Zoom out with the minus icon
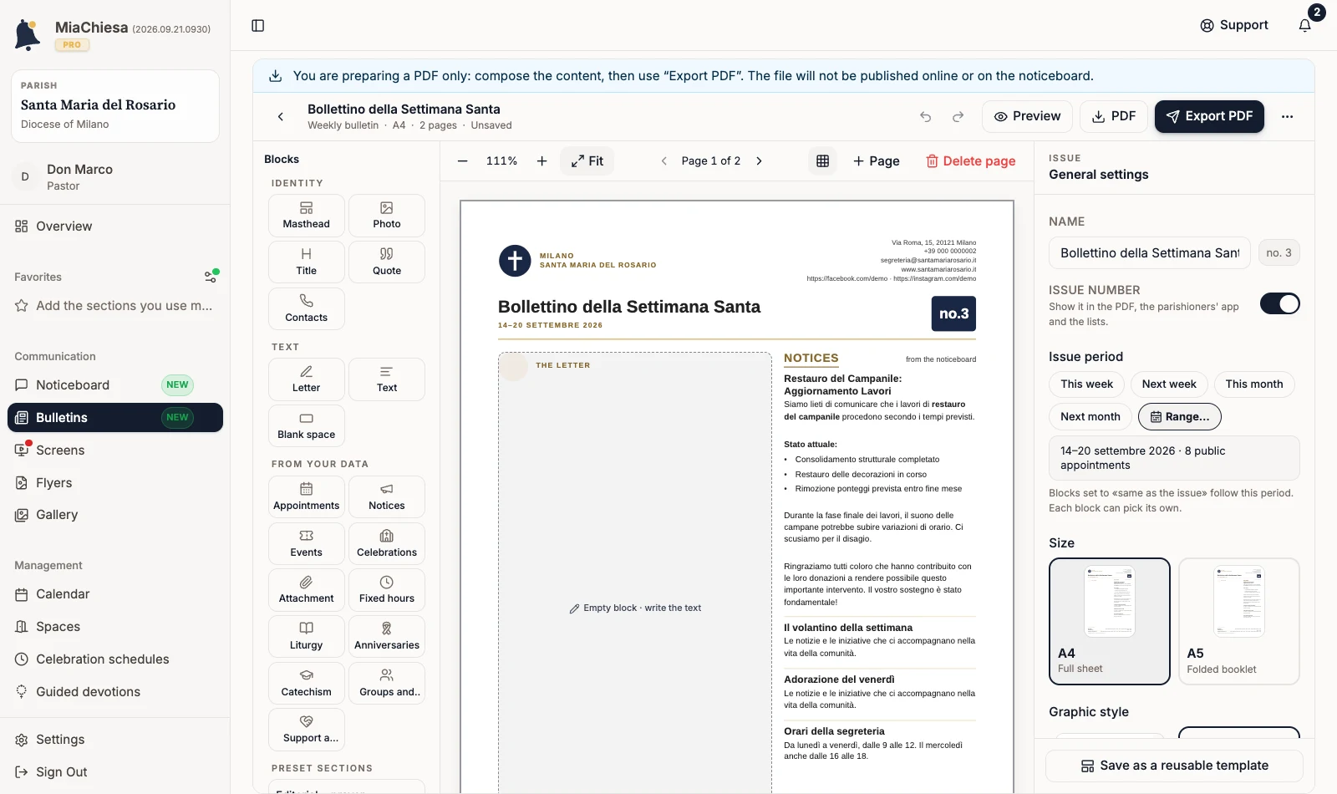The width and height of the screenshot is (1337, 794). [x=462, y=161]
